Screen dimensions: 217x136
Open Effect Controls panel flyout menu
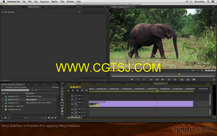pyautogui.click(x=105, y=7)
